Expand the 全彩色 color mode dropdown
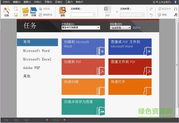The width and height of the screenshot is (179, 123). click(x=120, y=28)
